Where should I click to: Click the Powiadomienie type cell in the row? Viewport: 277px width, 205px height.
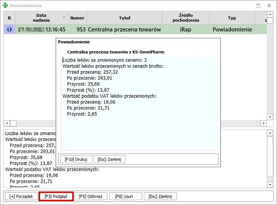pos(232,29)
